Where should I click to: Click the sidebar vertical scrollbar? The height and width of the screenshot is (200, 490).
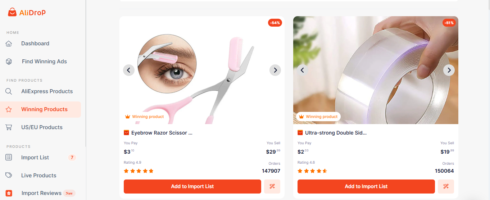(x=86, y=72)
